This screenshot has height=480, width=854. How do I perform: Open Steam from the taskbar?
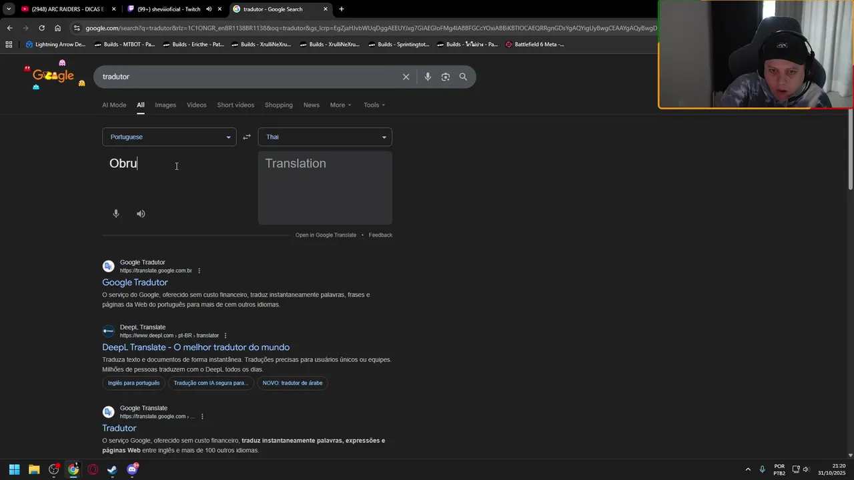pos(112,469)
